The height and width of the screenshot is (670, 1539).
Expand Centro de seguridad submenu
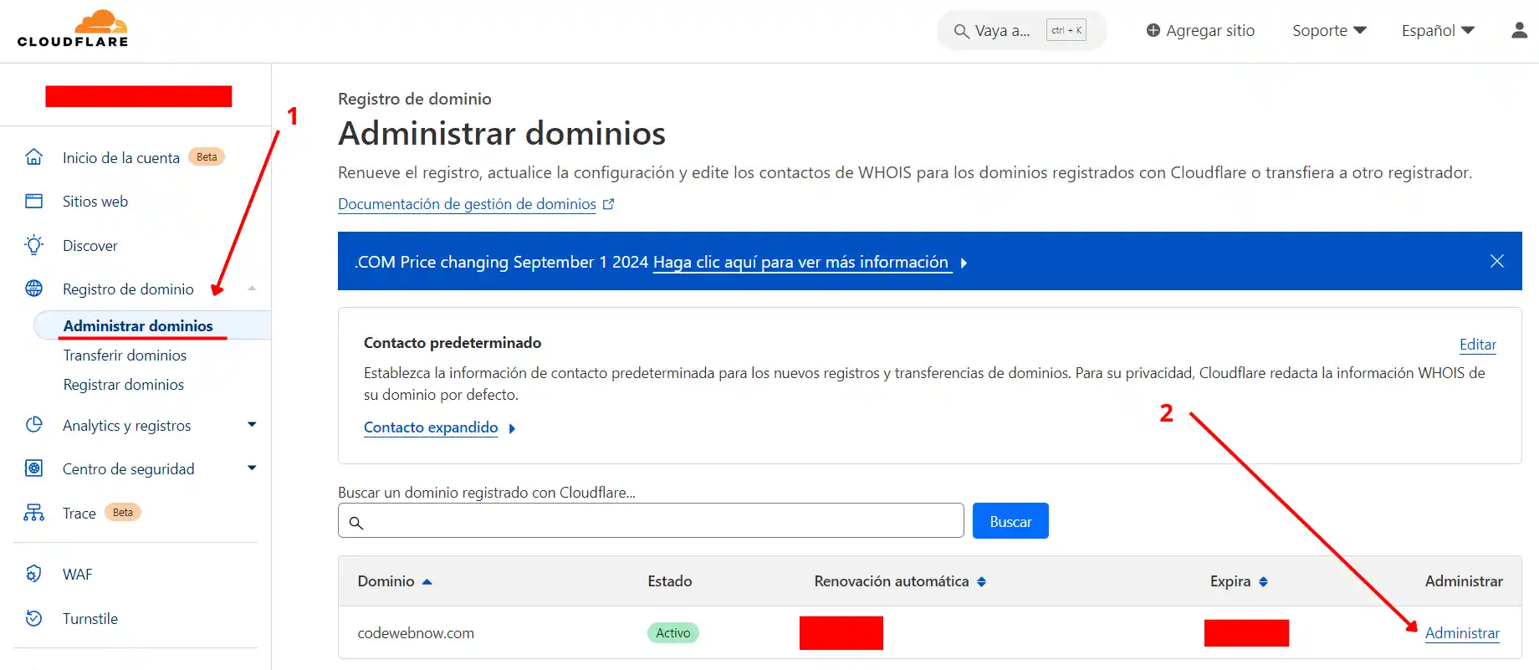252,468
